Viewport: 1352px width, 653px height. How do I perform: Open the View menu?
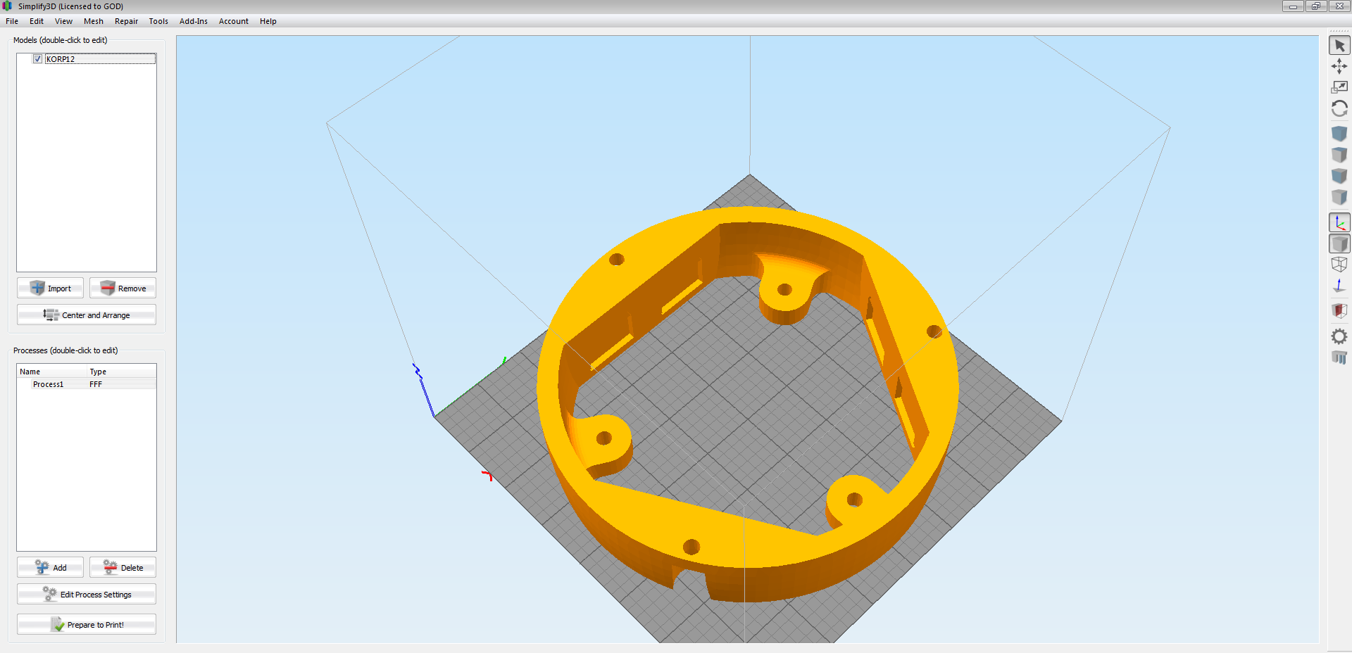tap(63, 21)
